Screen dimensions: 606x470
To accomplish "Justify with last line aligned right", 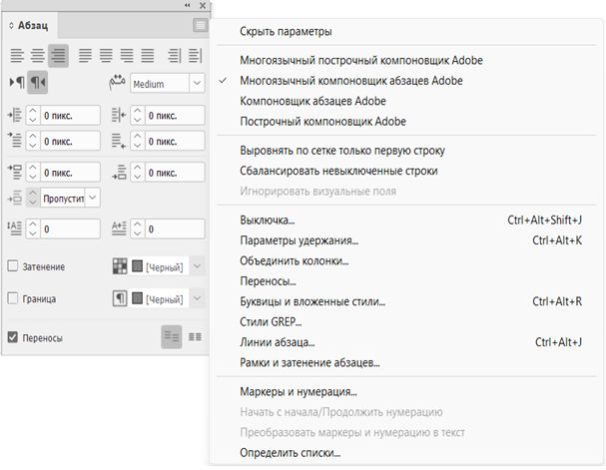I will 127,56.
